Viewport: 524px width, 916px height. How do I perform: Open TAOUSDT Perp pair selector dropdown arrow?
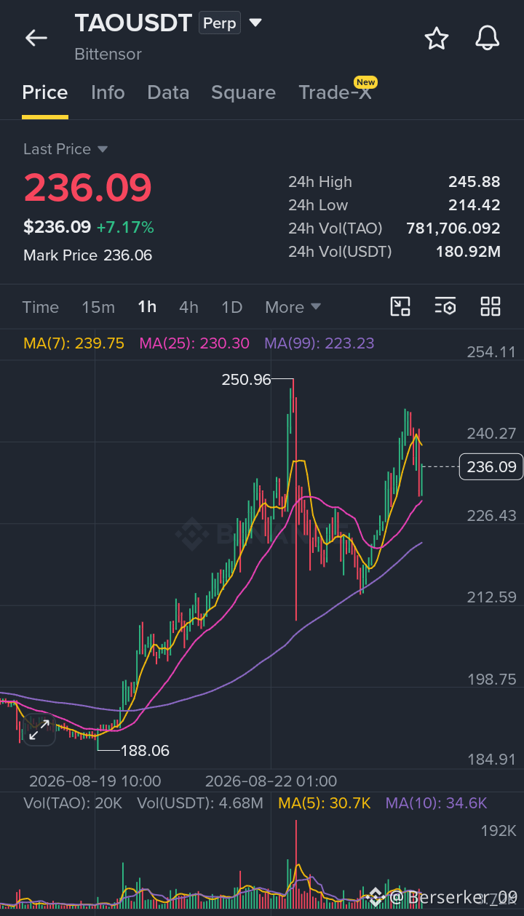255,23
